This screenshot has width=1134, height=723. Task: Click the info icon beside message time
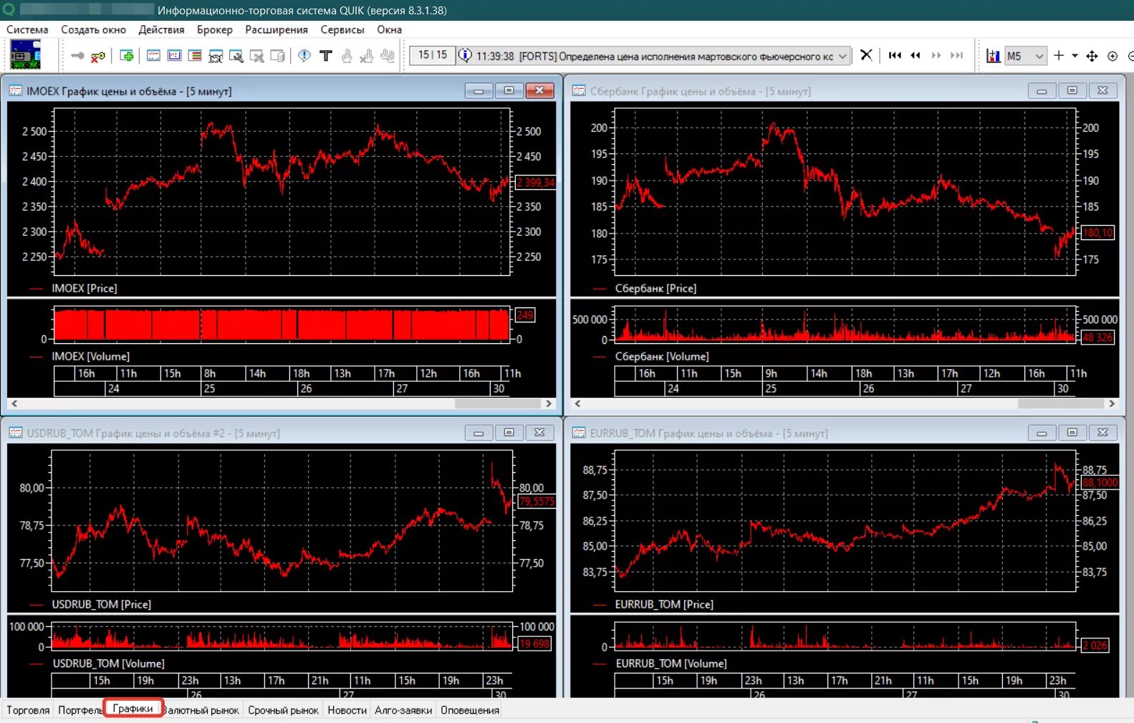[465, 55]
